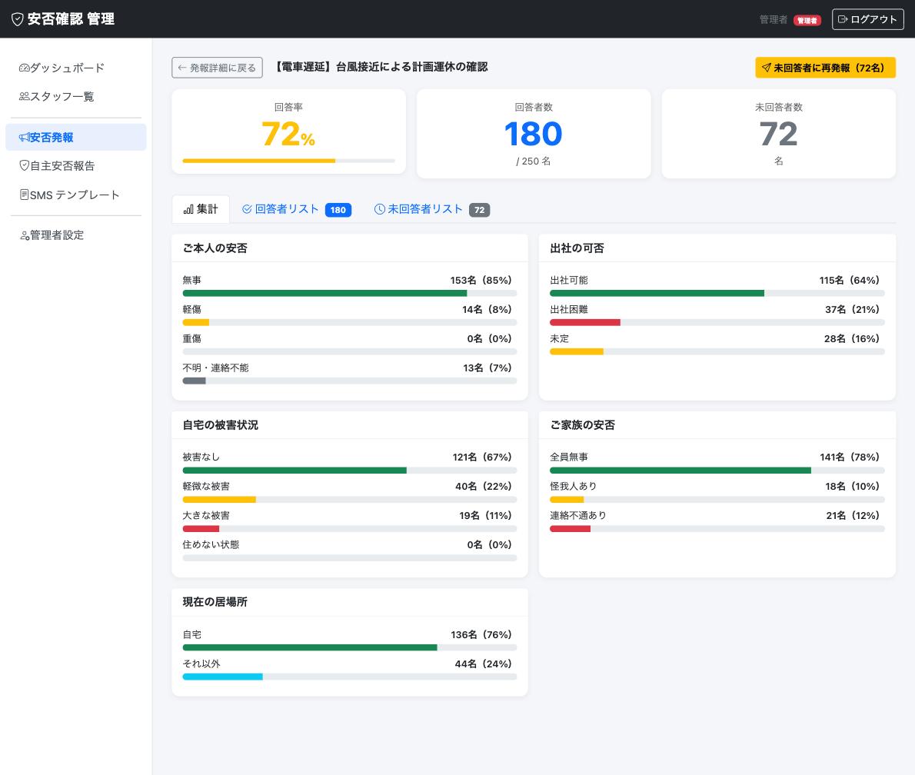Go back with 発報詳細に戻る button
915x775 pixels.
click(x=217, y=68)
